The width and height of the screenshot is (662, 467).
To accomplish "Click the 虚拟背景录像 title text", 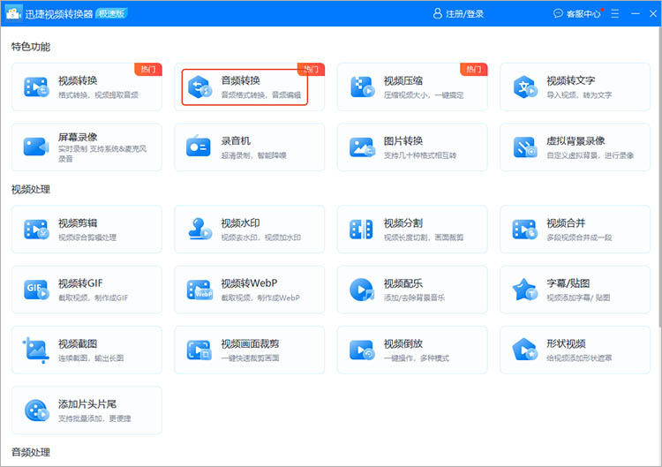I will tap(575, 140).
